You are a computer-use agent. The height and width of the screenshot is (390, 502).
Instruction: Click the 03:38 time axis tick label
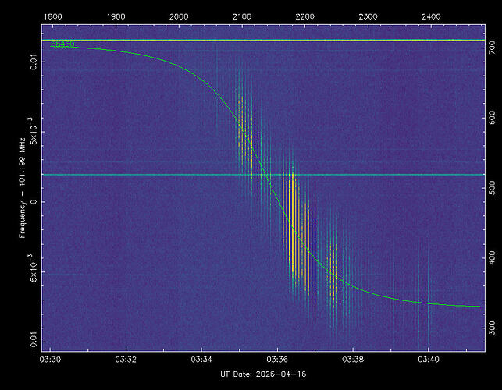pyautogui.click(x=354, y=360)
